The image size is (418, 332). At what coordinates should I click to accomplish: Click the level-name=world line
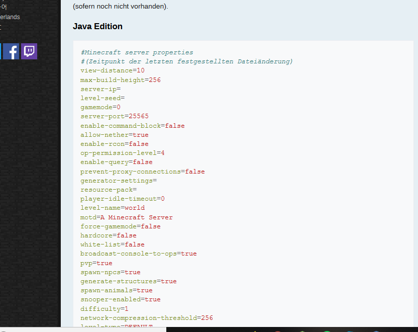pyautogui.click(x=113, y=208)
